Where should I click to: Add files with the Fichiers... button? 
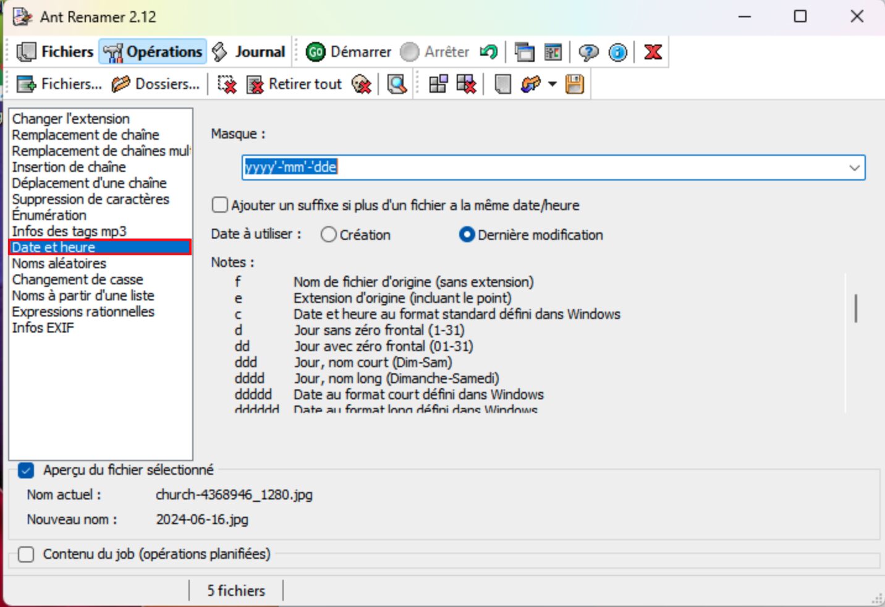click(x=59, y=84)
